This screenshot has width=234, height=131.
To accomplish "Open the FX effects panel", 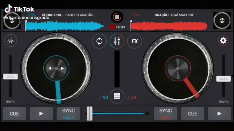I will pyautogui.click(x=135, y=41).
